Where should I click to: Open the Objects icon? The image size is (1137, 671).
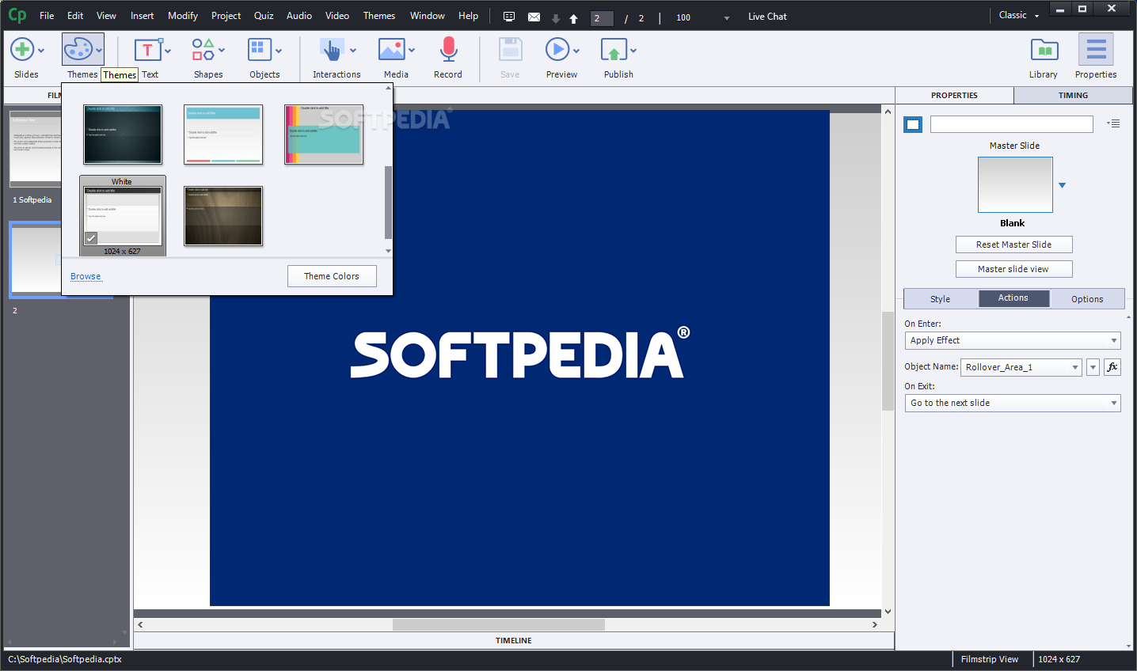tap(260, 50)
